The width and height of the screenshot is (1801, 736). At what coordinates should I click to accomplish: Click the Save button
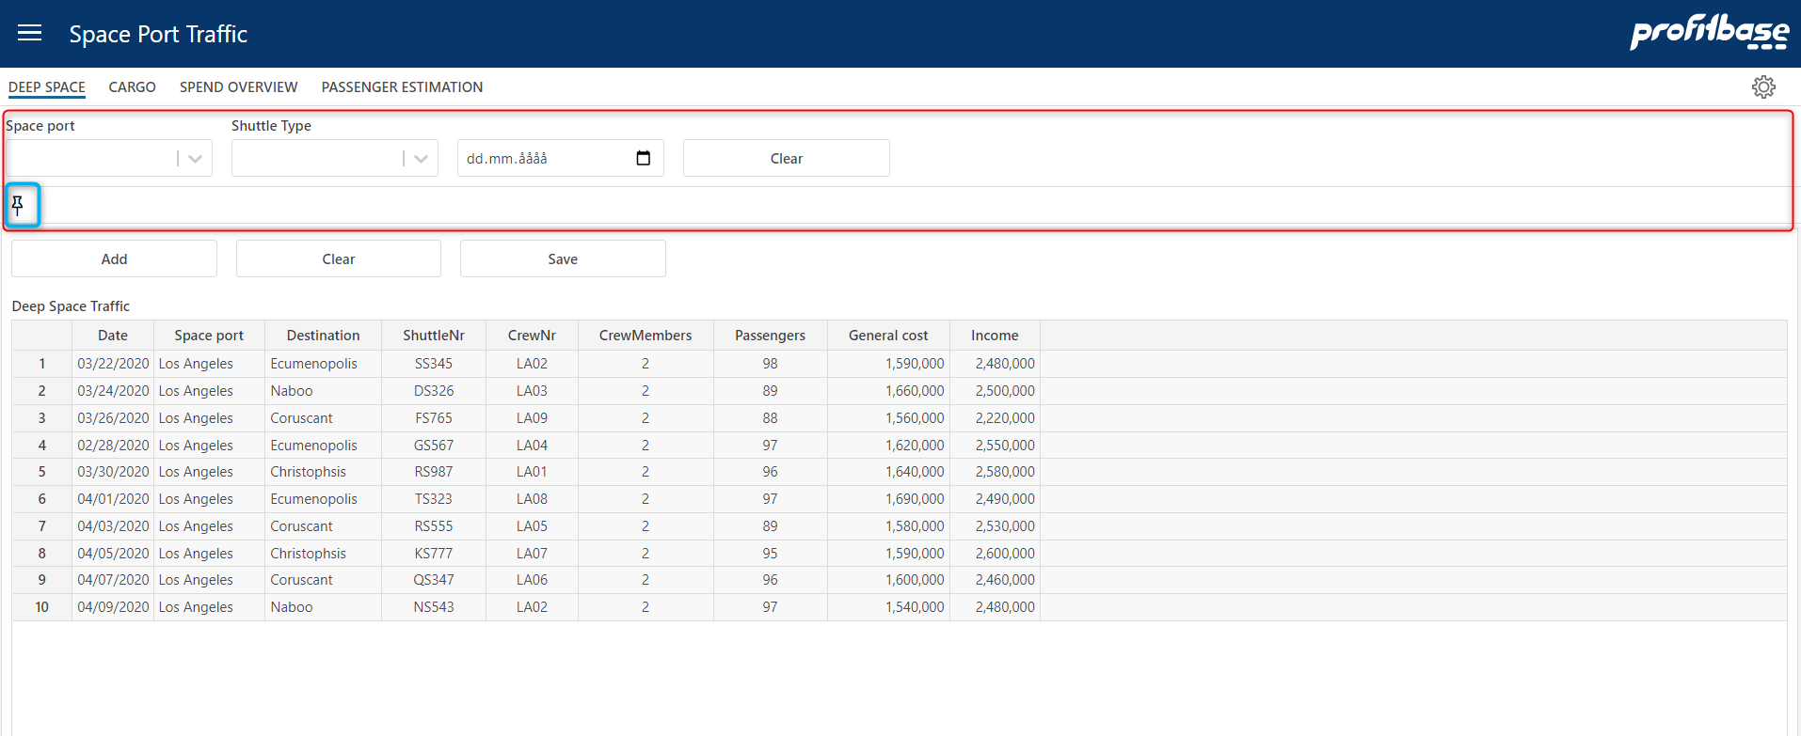click(563, 259)
